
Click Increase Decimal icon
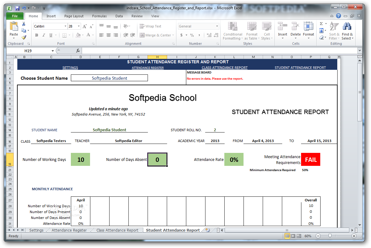pos(209,35)
